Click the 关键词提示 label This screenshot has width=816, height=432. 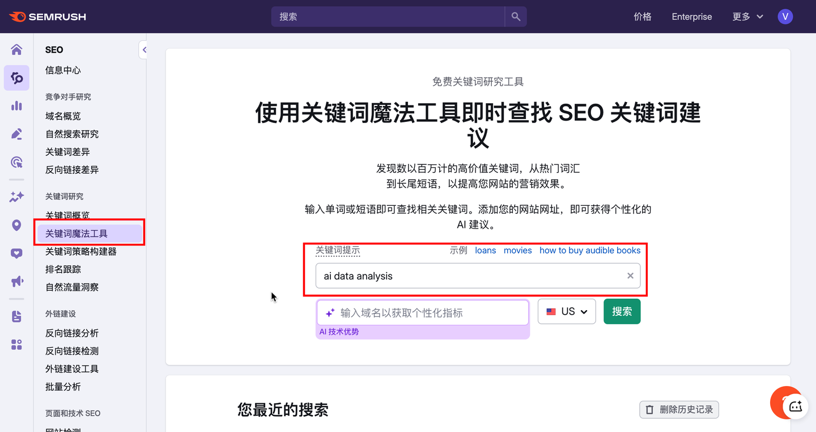[338, 250]
